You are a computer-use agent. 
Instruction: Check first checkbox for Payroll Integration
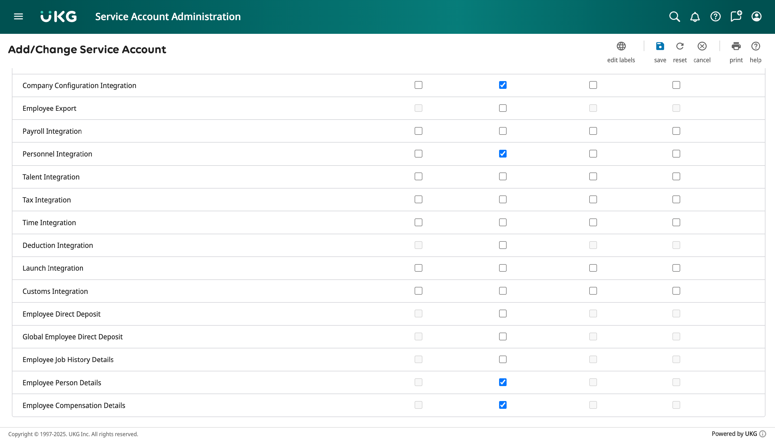(418, 131)
